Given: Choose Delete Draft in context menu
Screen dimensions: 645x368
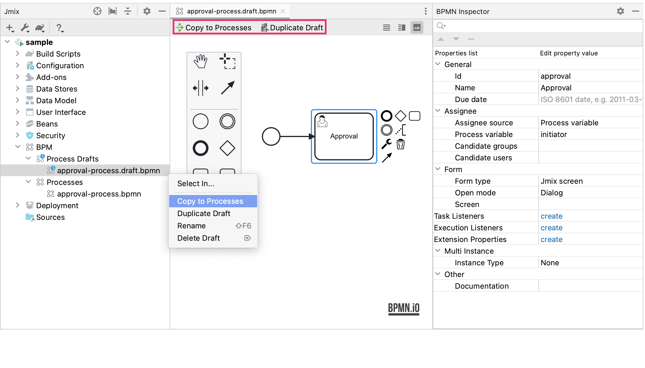Looking at the screenshot, I should [213, 238].
